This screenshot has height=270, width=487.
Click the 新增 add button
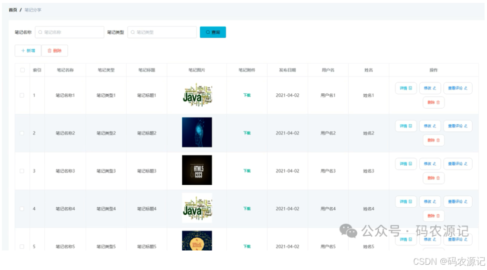(28, 50)
